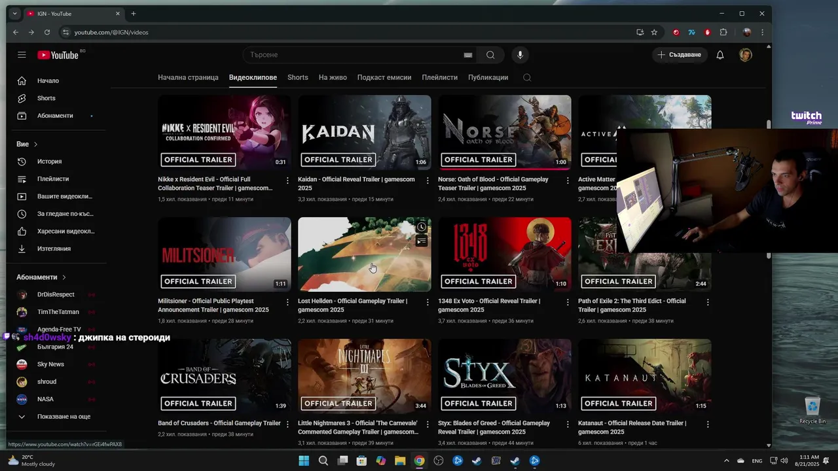Open options menu for Militsioner video

point(287,302)
